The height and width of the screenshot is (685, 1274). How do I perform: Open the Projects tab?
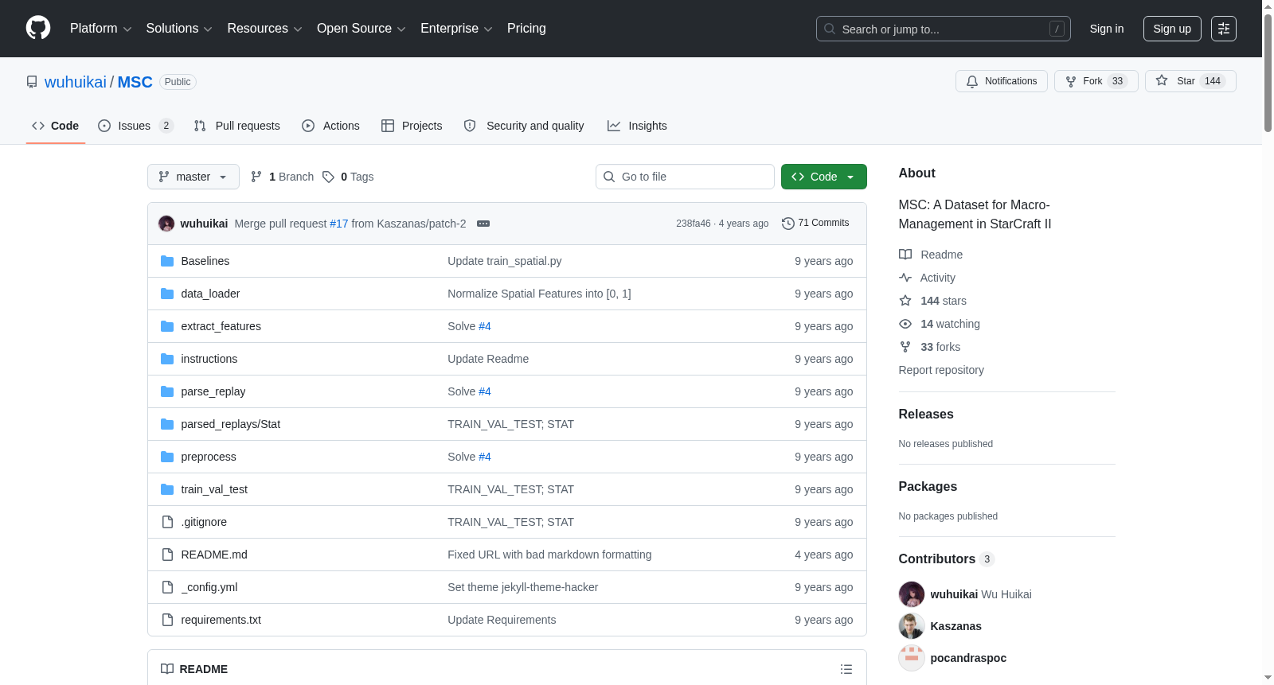coord(412,126)
